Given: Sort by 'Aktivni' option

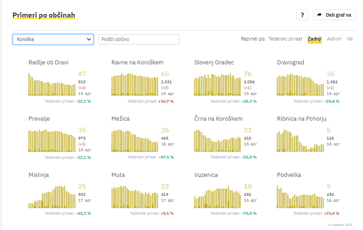Looking at the screenshot, I should (x=334, y=39).
